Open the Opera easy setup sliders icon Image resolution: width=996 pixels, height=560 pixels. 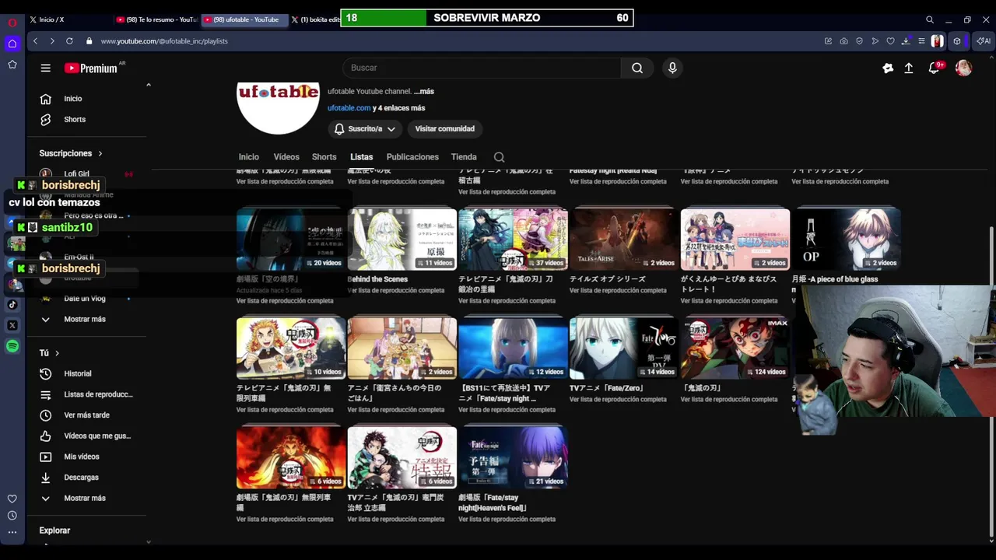point(921,40)
